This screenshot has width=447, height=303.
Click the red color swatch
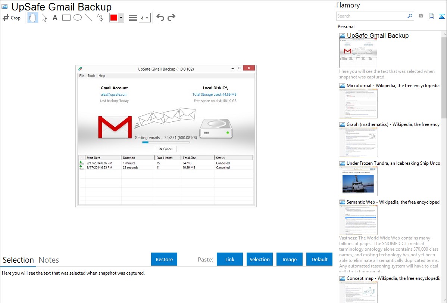tap(114, 18)
